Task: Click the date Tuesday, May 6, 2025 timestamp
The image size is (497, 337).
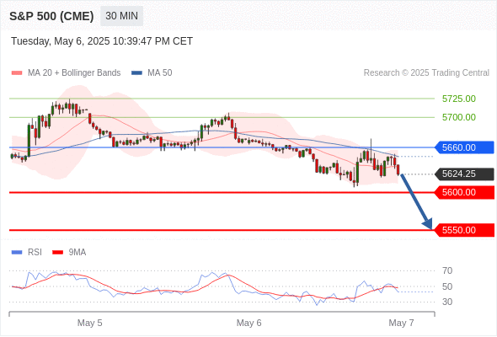Action: (102, 41)
